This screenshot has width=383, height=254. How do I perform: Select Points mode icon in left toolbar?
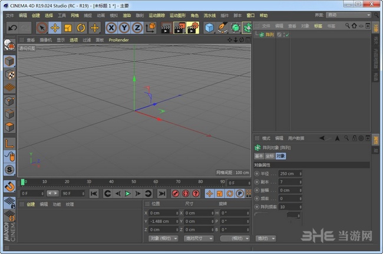pyautogui.click(x=9, y=101)
